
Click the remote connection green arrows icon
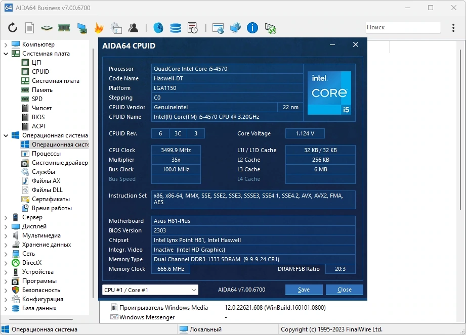(x=270, y=28)
